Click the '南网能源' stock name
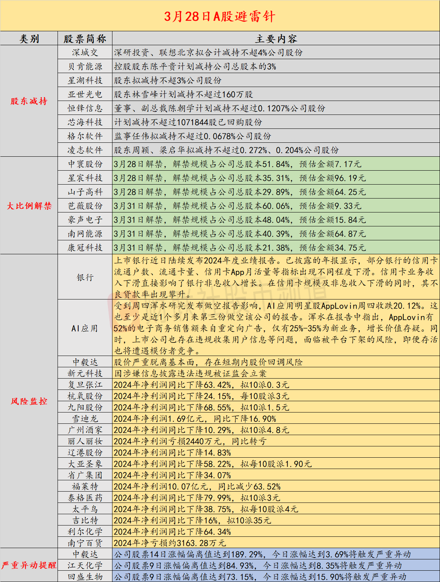The image size is (440, 582). point(85,234)
